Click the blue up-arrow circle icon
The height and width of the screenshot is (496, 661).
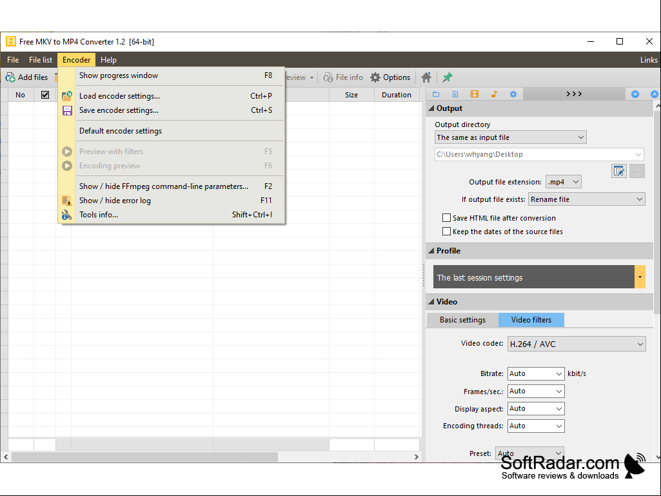click(x=655, y=94)
